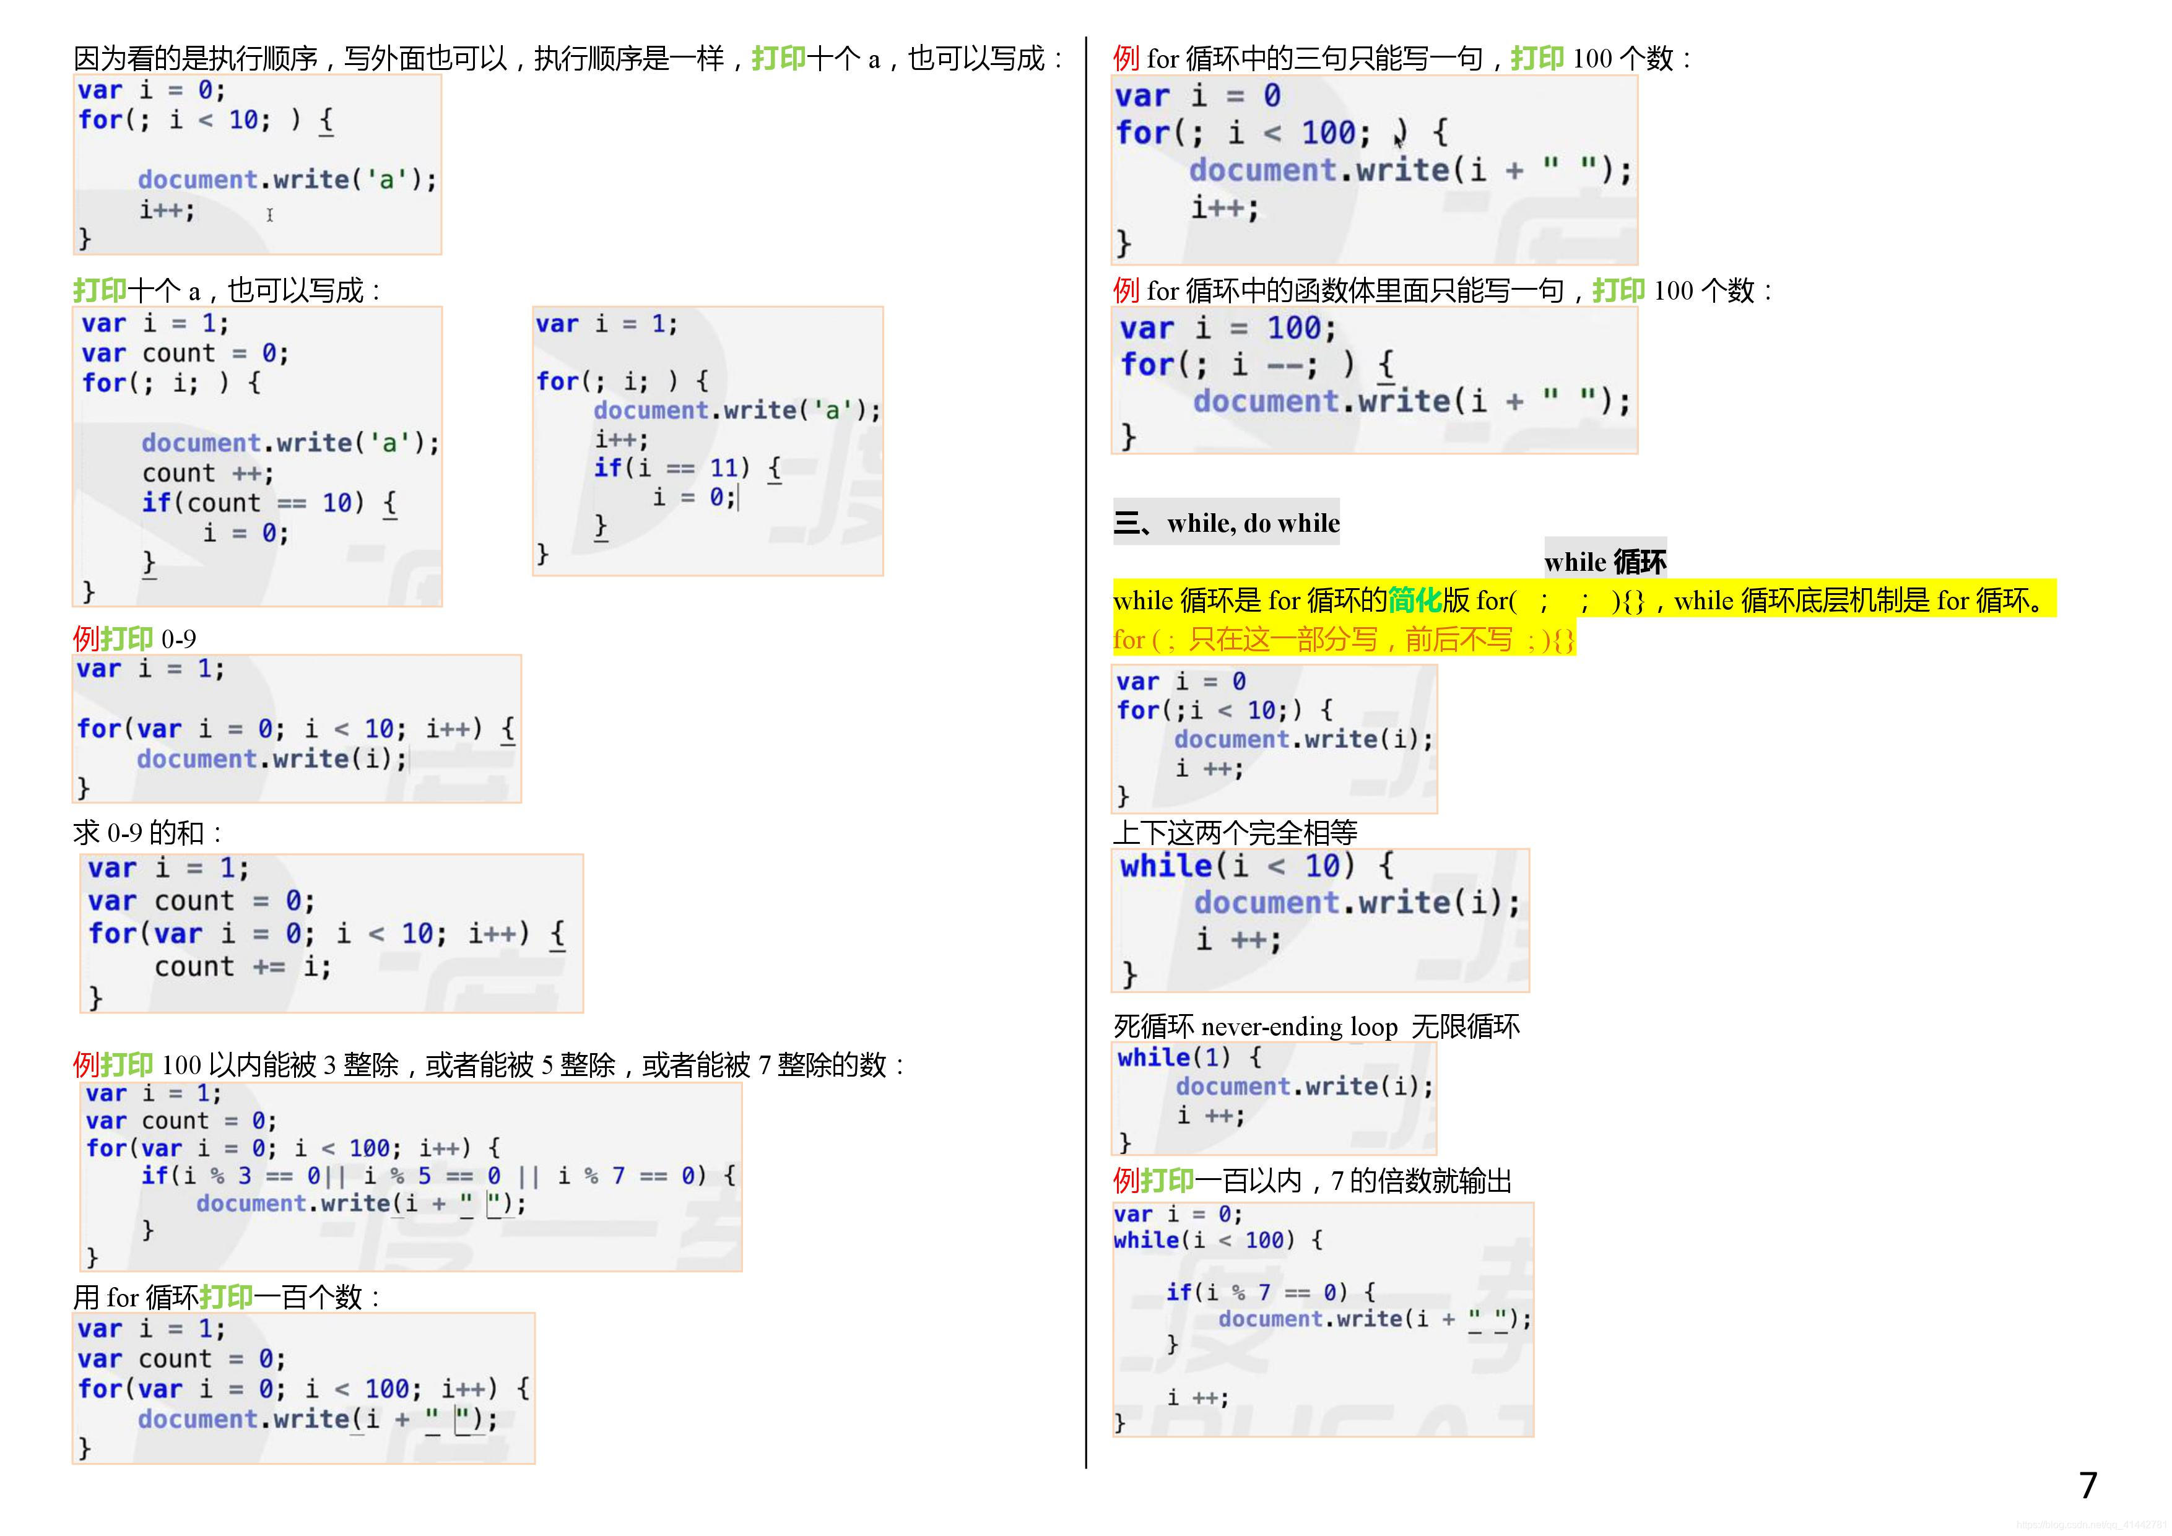Click the top-left paragraph starting '因为看的是执行顺序'
This screenshot has width=2172, height=1536.
click(570, 59)
